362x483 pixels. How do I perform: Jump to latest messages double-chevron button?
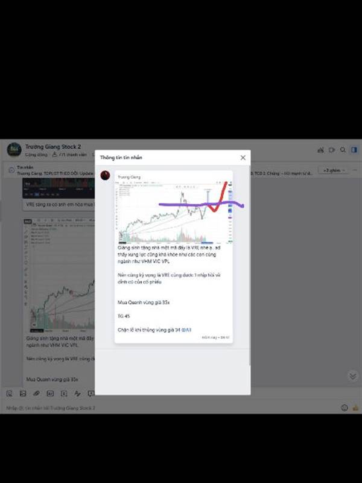353,376
